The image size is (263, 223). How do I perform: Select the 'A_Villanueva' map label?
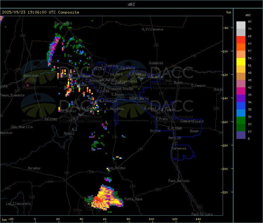click(153, 29)
